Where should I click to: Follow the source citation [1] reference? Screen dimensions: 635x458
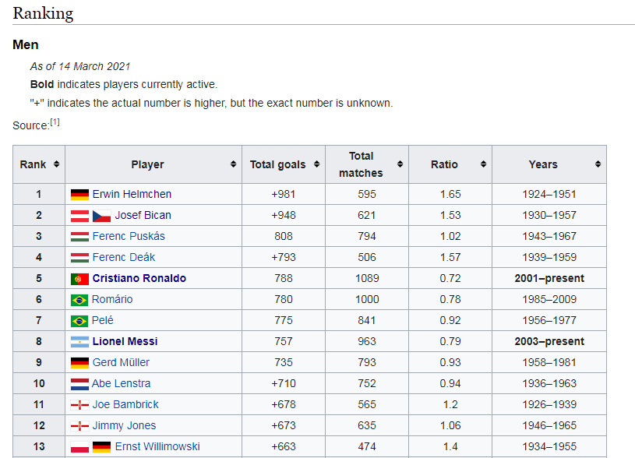point(55,122)
